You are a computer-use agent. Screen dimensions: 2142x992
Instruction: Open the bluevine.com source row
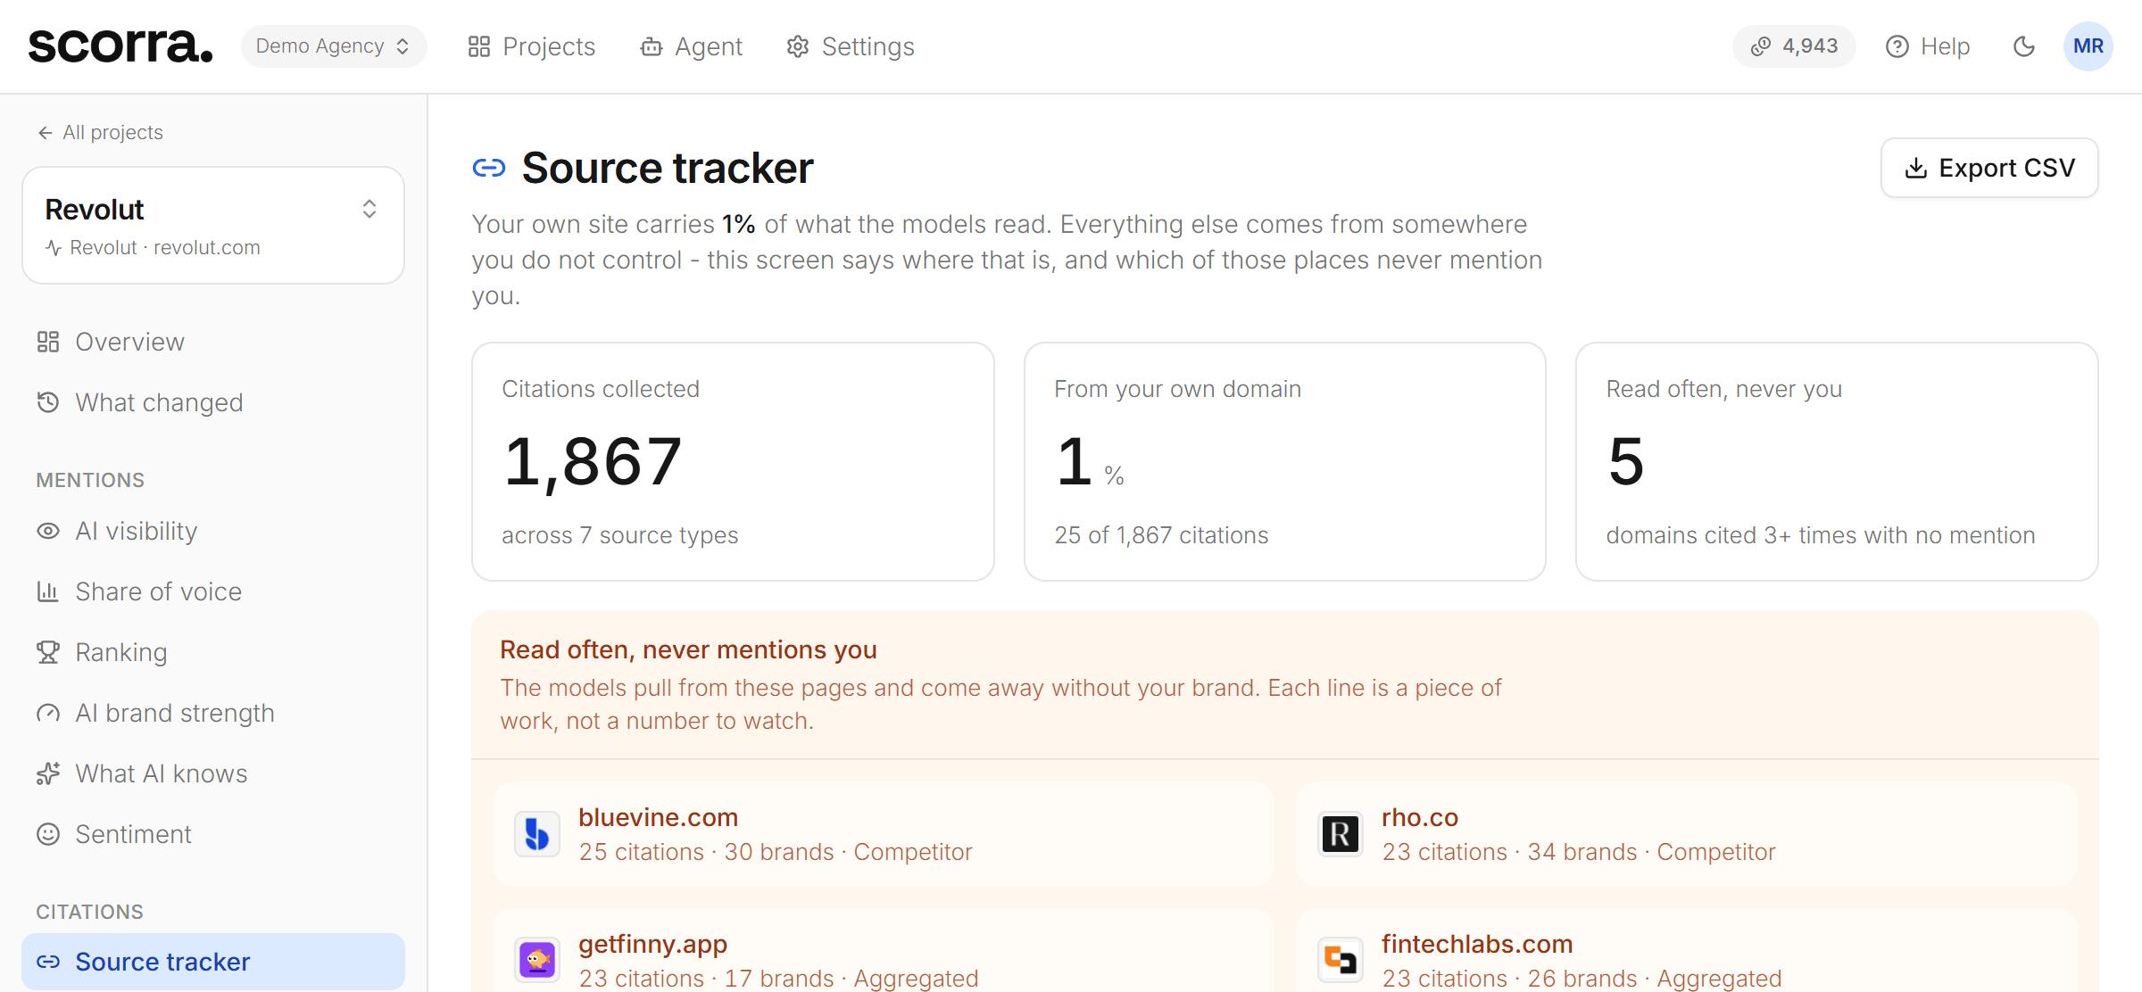(883, 835)
